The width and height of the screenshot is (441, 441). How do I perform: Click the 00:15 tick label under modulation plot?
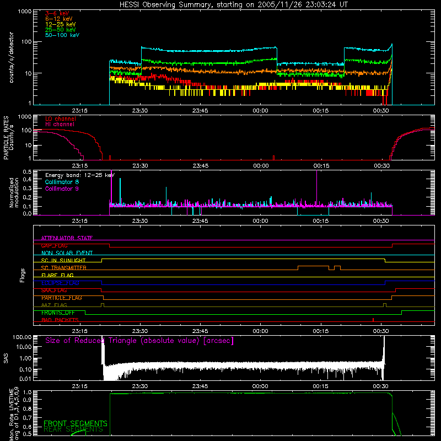click(x=321, y=221)
